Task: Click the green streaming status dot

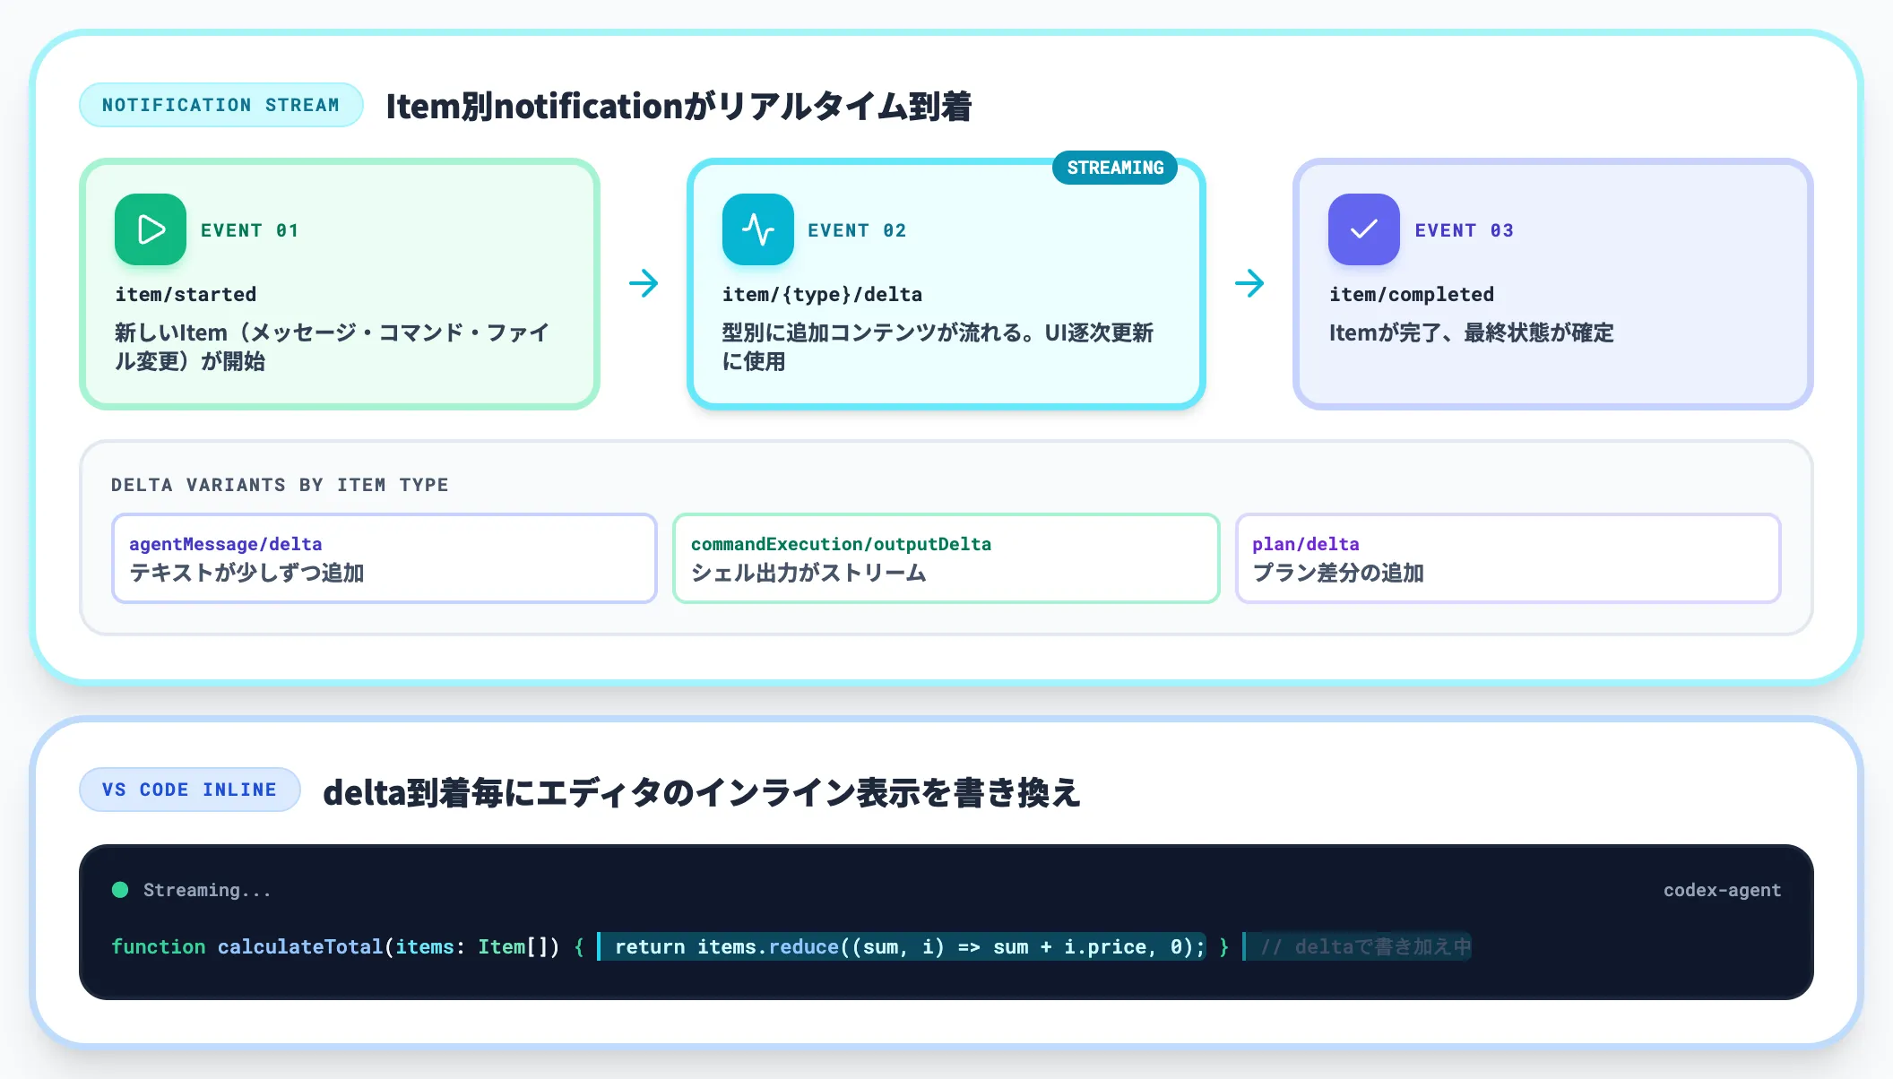Action: [x=120, y=890]
